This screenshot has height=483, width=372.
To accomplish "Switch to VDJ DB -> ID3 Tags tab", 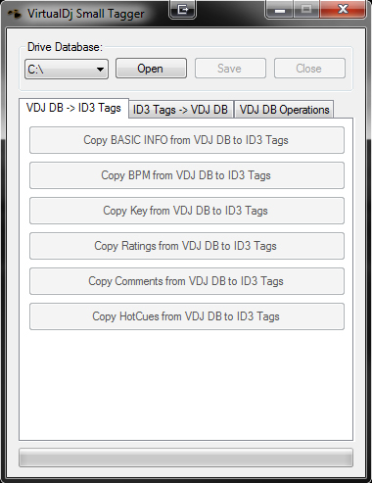I will 73,108.
